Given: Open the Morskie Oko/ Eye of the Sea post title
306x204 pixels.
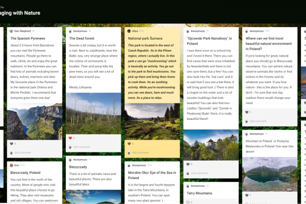Looking at the screenshot, I should [x=152, y=175].
